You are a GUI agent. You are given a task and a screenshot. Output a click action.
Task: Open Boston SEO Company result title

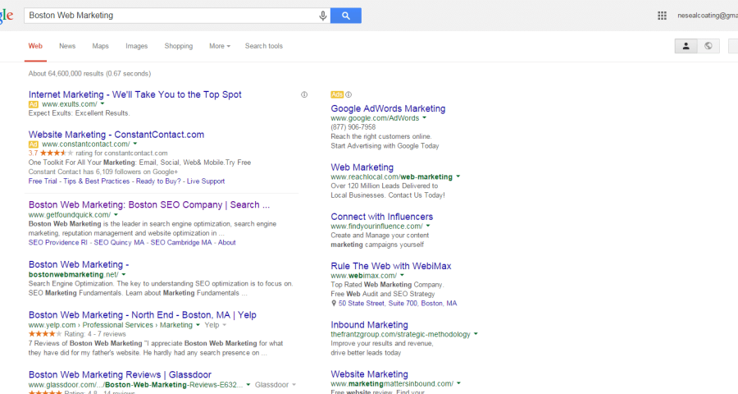(149, 205)
